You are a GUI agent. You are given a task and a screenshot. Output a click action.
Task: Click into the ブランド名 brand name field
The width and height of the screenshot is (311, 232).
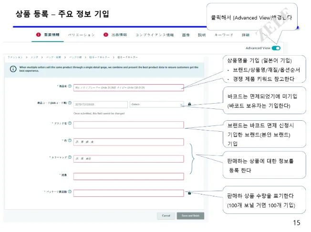(x=128, y=125)
